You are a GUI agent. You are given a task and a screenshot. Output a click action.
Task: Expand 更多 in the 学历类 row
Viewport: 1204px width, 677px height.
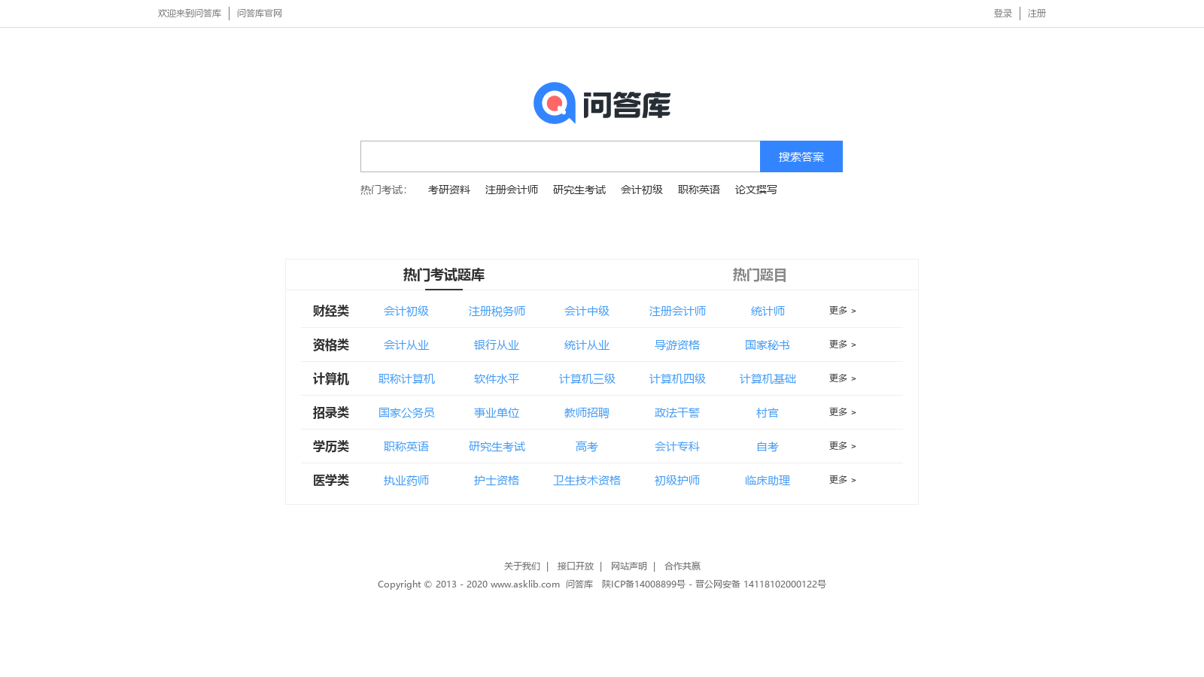pyautogui.click(x=843, y=446)
